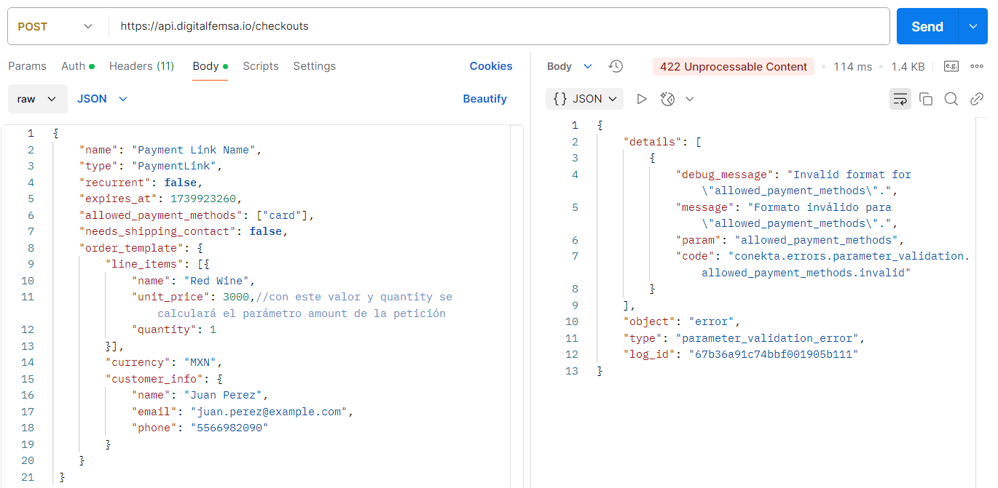Open the response Body view dropdown
The image size is (998, 488).
pos(570,66)
